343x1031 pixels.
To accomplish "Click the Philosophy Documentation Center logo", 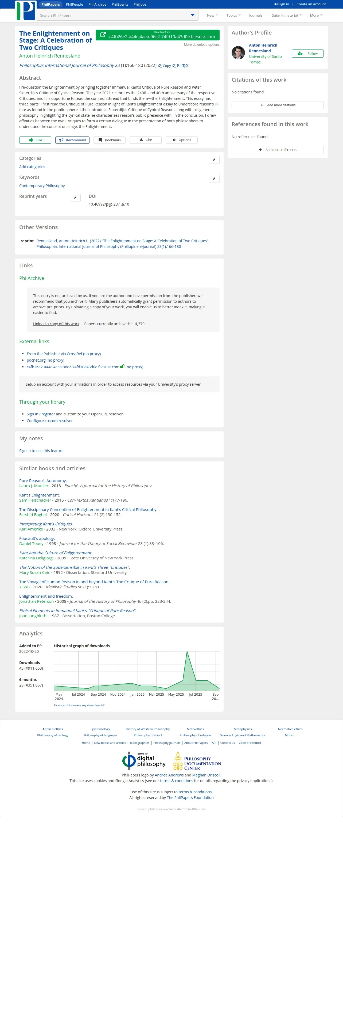I will point(197,761).
